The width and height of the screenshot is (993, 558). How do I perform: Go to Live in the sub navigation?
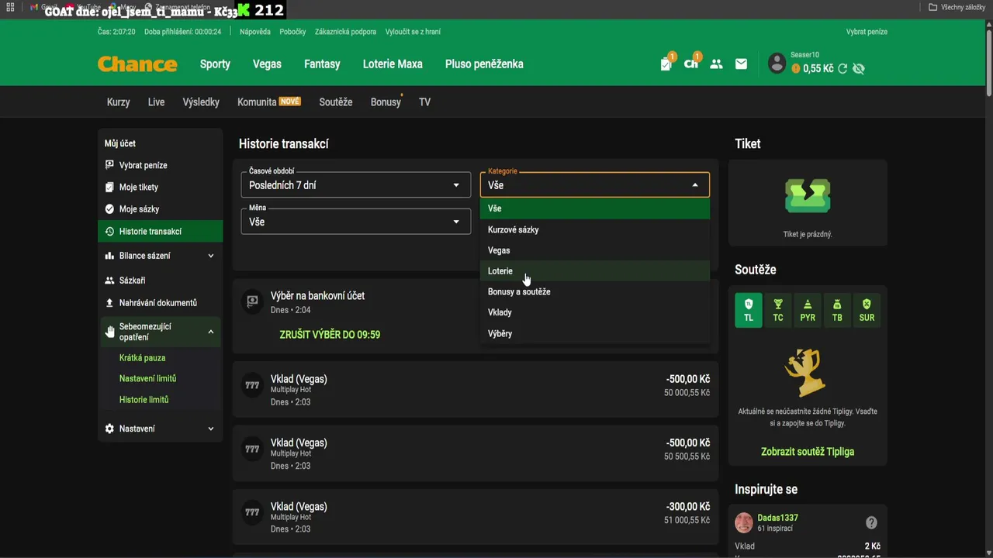click(156, 102)
